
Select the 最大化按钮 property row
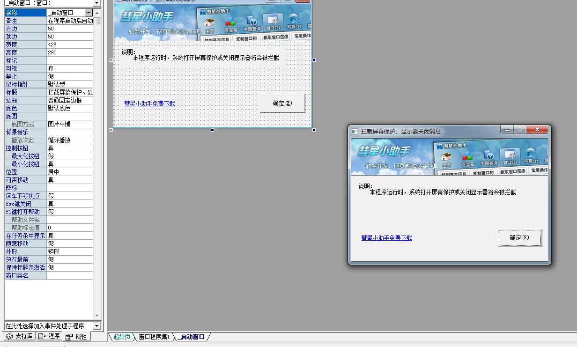(x=49, y=156)
